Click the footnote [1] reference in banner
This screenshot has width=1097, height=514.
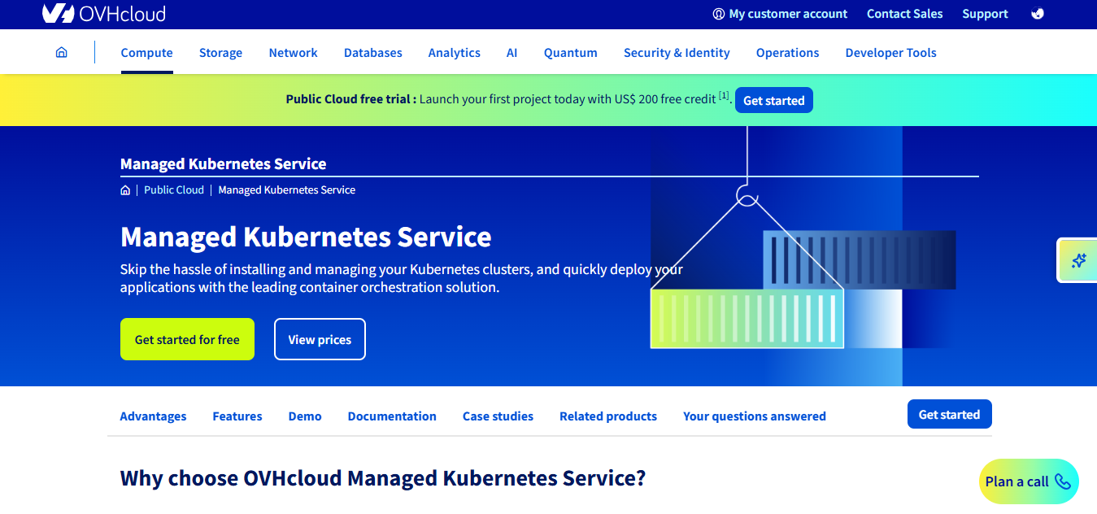(x=724, y=96)
